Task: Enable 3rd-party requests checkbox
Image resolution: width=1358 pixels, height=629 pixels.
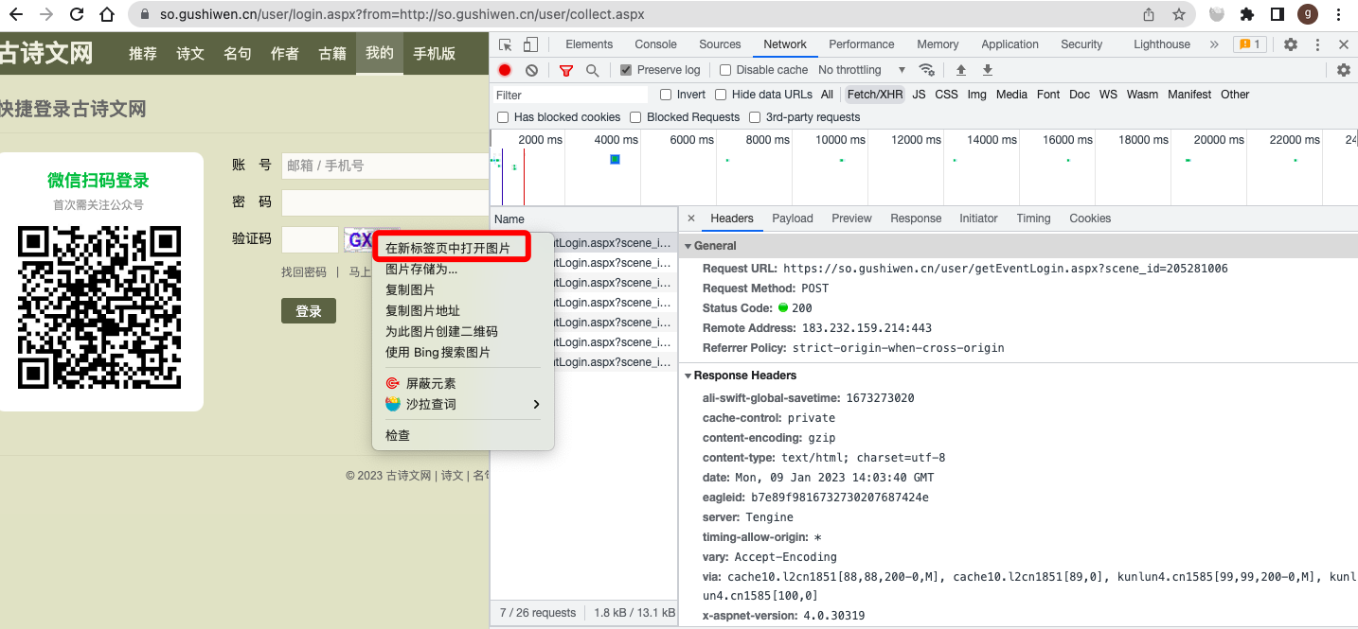Action: [755, 117]
